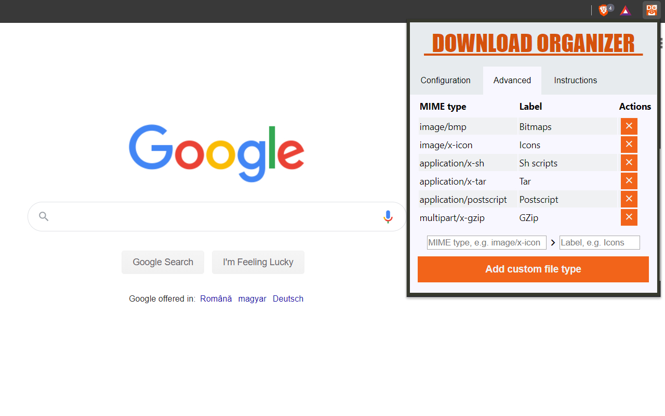Delete the application/postscript Postscript entry
The image size is (665, 416).
click(629, 199)
